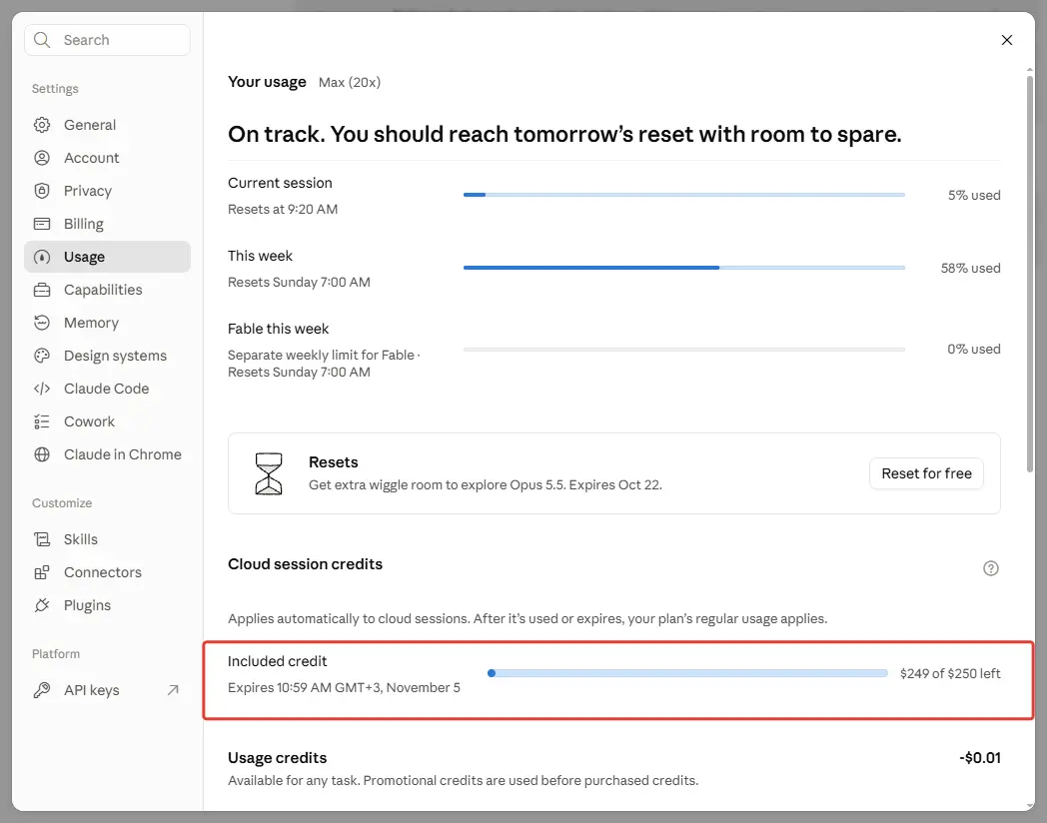This screenshot has height=823, width=1047.
Task: Click the "58% used" value
Action: click(970, 268)
